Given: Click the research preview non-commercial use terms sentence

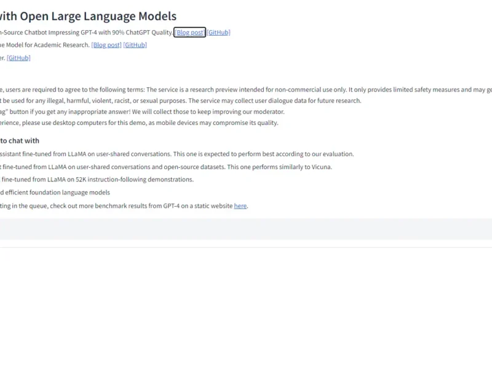Looking at the screenshot, I should [246, 90].
